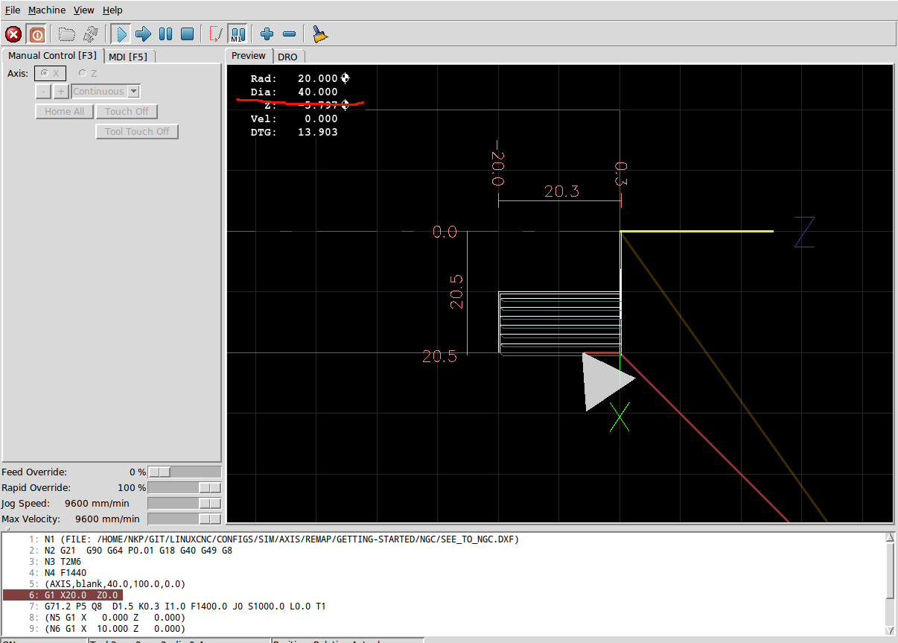This screenshot has width=898, height=643.
Task: Click the first line with the FILE path
Action: click(x=281, y=539)
